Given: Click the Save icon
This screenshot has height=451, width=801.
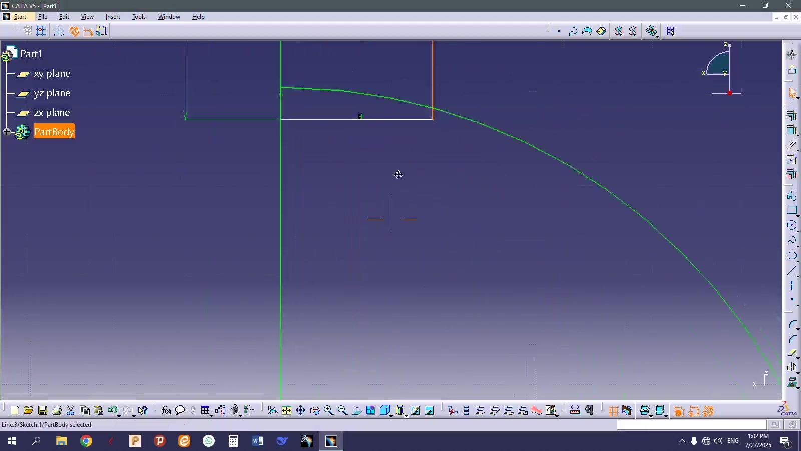Looking at the screenshot, I should coord(43,411).
